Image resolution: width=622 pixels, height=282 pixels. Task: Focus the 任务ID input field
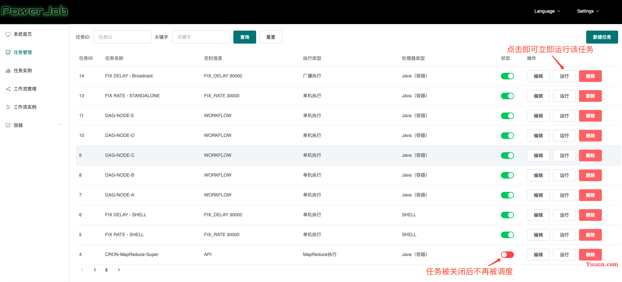click(122, 37)
